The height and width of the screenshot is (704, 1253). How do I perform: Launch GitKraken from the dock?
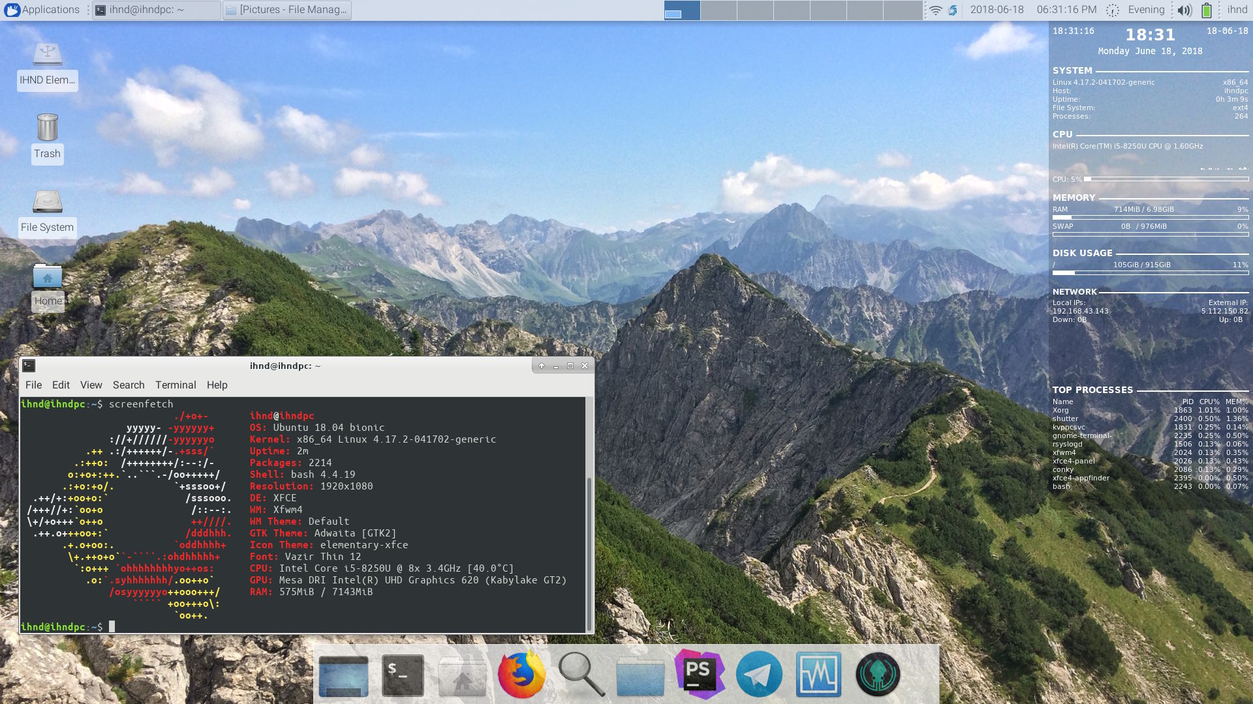(878, 674)
